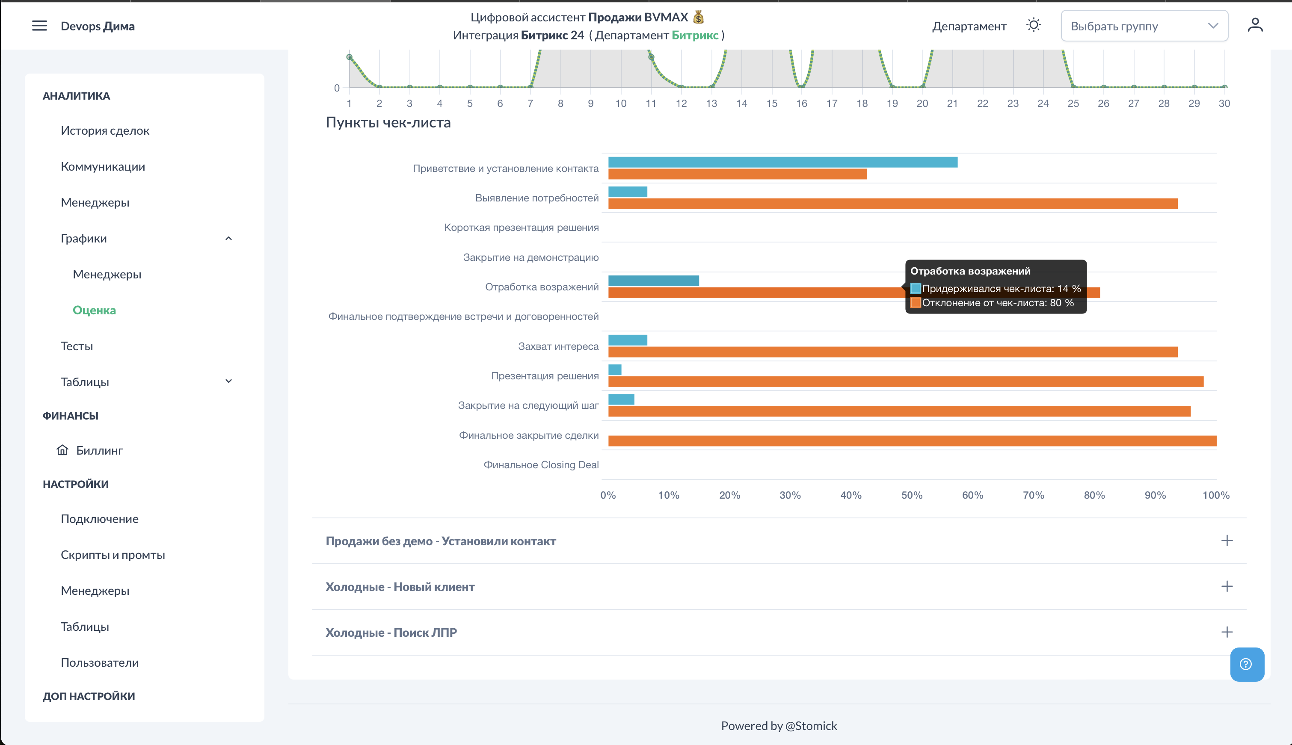Screen dimensions: 1292x745
Task: Go to Коммуникации section
Action: [103, 166]
